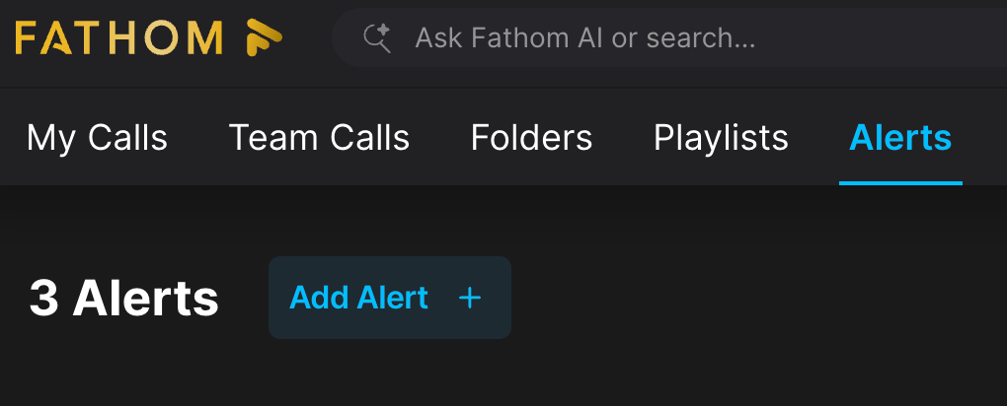Click the AI sparkle search magnifier icon
Viewport: 1007px width, 406px height.
click(x=378, y=38)
